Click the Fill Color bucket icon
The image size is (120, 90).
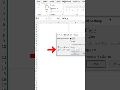pos(83,10)
